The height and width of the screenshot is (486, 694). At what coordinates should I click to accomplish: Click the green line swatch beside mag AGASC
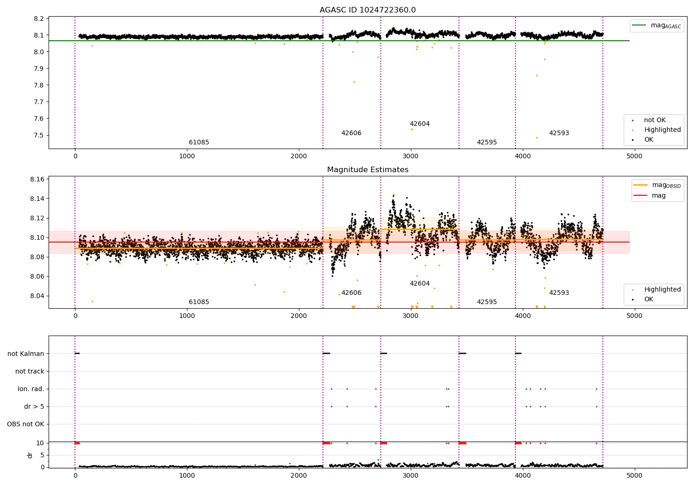639,25
